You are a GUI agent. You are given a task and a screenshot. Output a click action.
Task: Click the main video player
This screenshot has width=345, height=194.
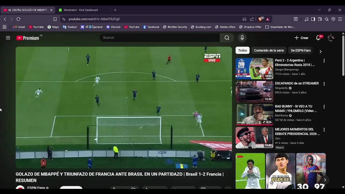coord(124,108)
